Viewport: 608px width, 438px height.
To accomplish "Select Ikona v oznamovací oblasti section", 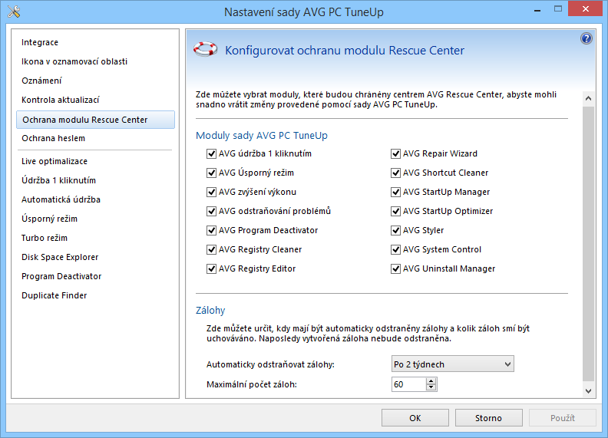I will pos(74,61).
